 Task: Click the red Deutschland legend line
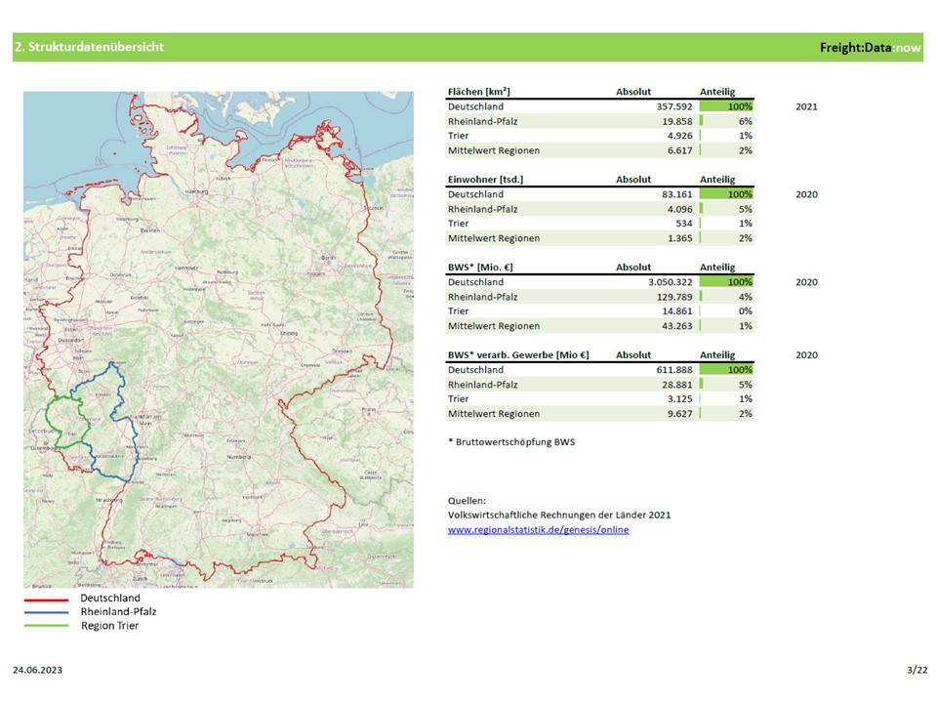[x=46, y=599]
